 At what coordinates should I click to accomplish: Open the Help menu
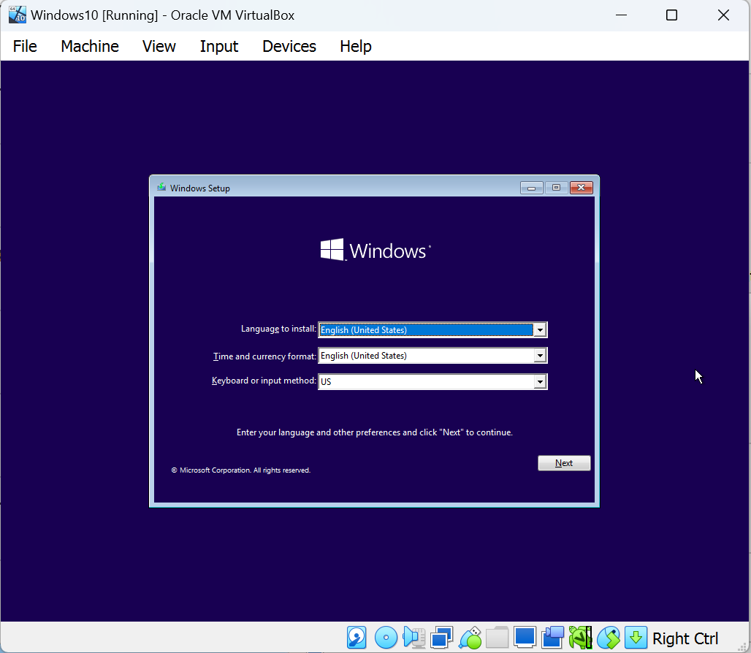pos(356,47)
